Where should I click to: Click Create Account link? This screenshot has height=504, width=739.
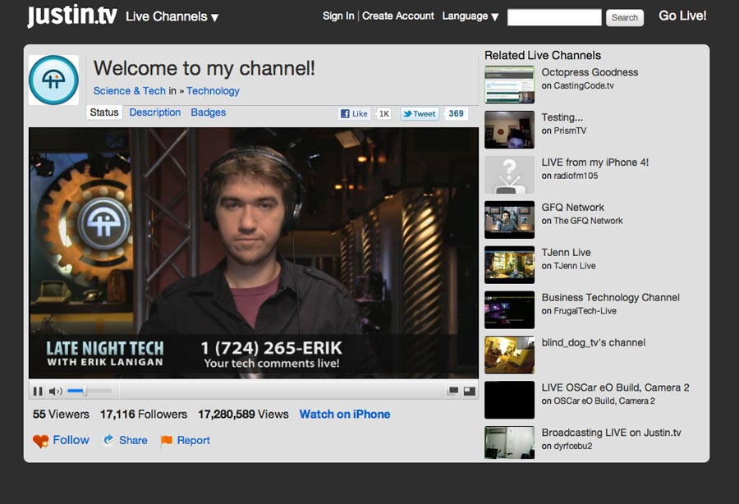(x=397, y=16)
